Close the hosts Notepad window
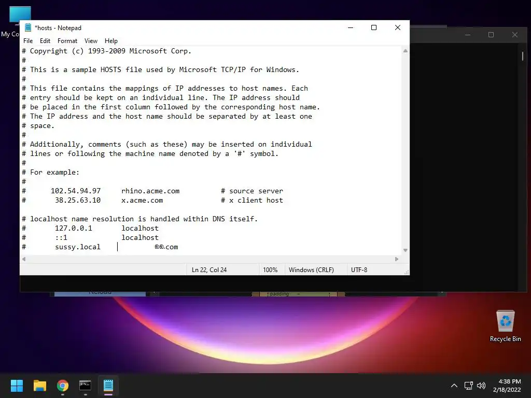 tap(398, 28)
